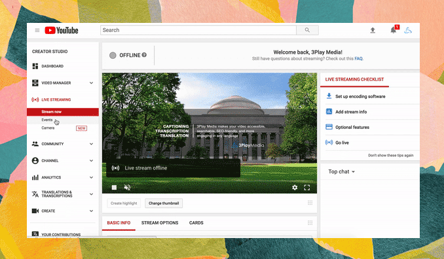Image resolution: width=444 pixels, height=259 pixels.
Task: Open Your Contributions in sidebar
Action: click(x=61, y=235)
